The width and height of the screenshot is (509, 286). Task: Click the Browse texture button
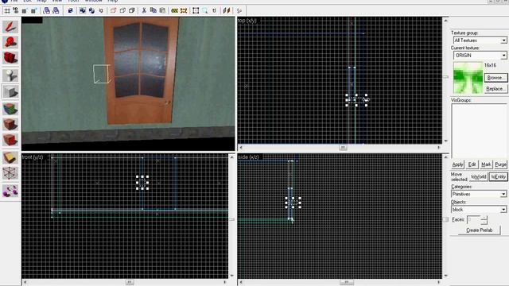pyautogui.click(x=495, y=78)
